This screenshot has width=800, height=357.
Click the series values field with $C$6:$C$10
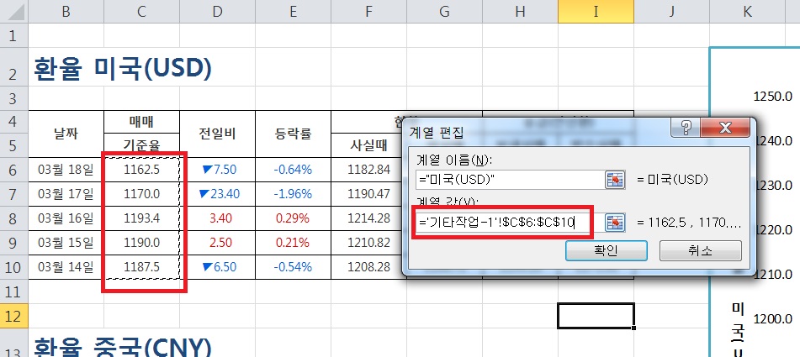[x=508, y=223]
